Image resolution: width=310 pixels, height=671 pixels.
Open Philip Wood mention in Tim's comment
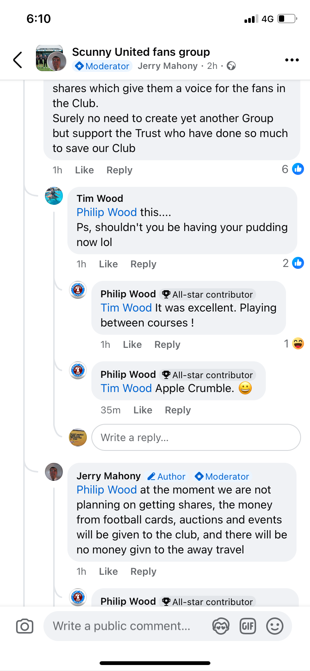(x=107, y=212)
